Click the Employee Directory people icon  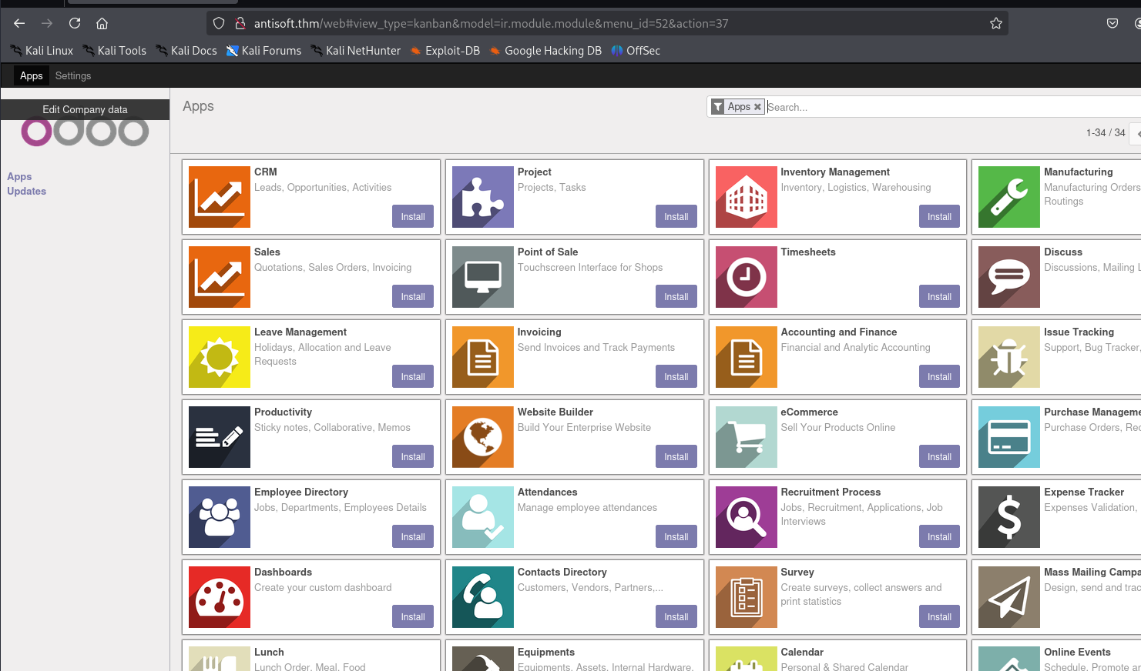click(220, 517)
